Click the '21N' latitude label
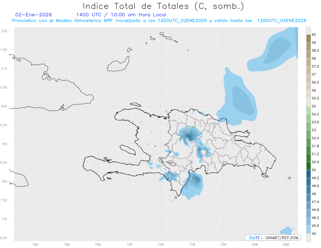The image size is (321, 248). click(4, 69)
